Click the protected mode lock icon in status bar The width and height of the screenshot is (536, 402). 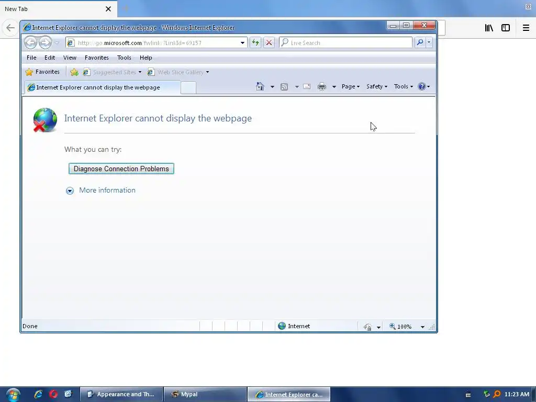(368, 327)
